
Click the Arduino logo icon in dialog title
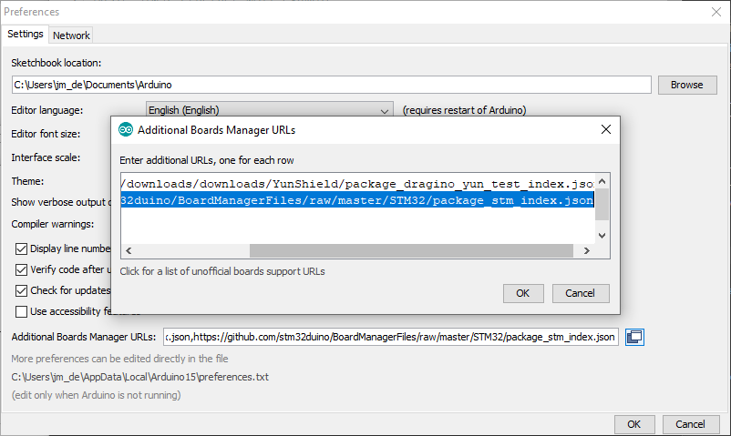point(126,129)
